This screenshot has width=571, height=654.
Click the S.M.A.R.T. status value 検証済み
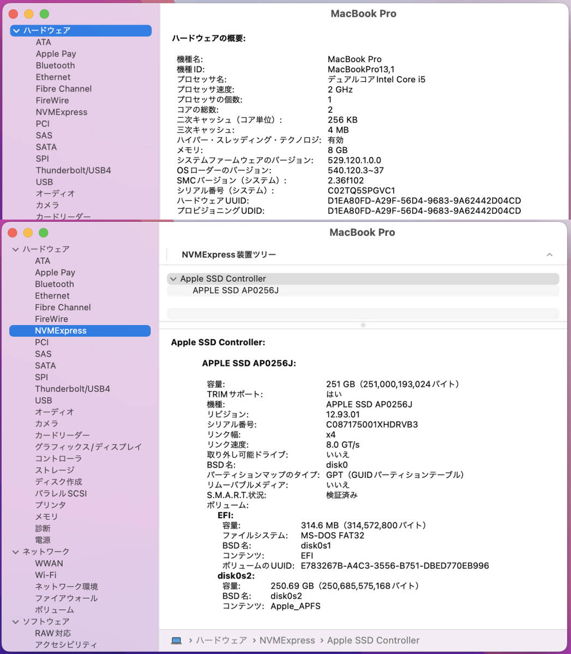pyautogui.click(x=342, y=495)
